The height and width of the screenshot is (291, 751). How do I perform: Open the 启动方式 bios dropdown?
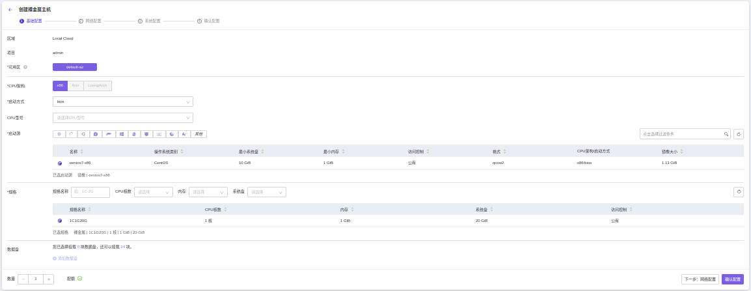[x=123, y=102]
